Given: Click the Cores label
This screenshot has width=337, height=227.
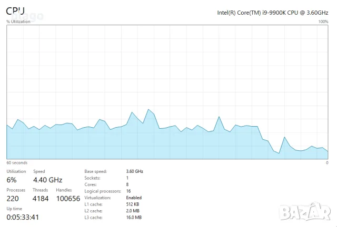Looking at the screenshot, I should [91, 184].
